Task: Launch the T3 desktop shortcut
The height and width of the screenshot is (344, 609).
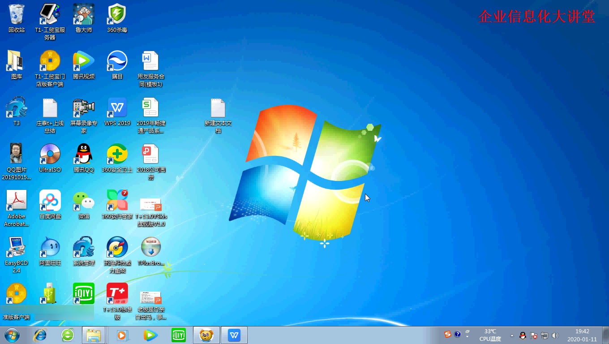Action: click(x=17, y=112)
